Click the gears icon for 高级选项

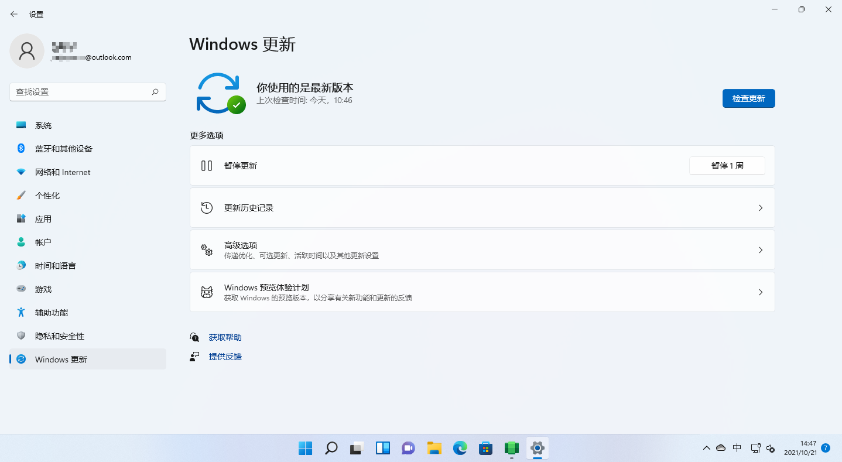(207, 250)
